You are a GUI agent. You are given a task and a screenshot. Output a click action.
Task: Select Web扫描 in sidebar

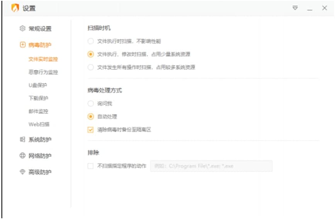point(39,124)
